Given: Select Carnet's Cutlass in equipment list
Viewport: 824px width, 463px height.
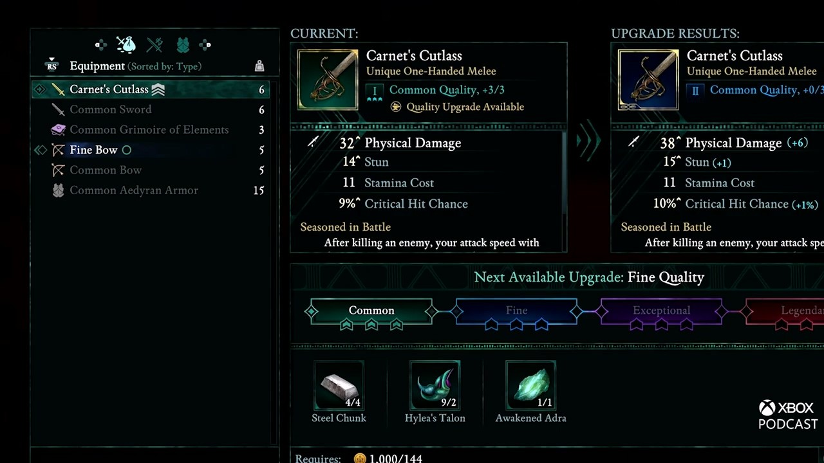Looking at the screenshot, I should pos(109,89).
